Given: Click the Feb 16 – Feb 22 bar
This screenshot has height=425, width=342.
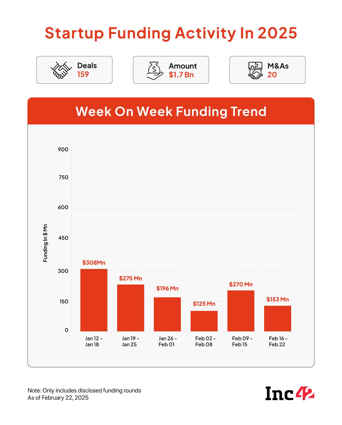Looking at the screenshot, I should coord(277,318).
